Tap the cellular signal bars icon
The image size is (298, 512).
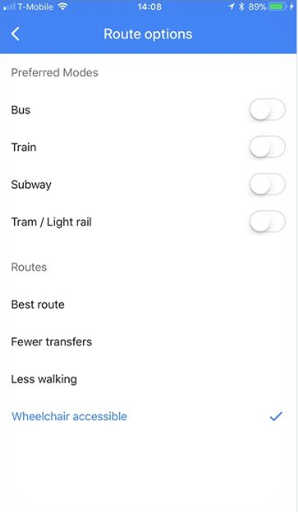[x=9, y=7]
